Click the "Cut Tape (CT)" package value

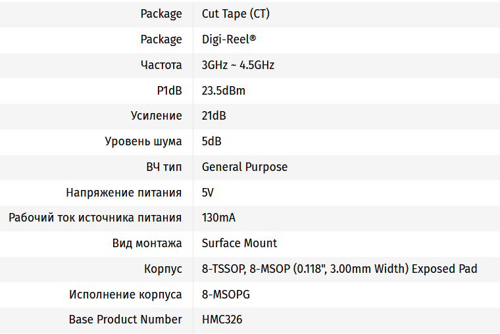tap(236, 14)
